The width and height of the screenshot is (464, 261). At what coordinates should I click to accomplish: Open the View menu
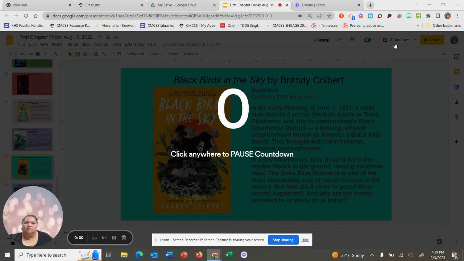point(43,44)
